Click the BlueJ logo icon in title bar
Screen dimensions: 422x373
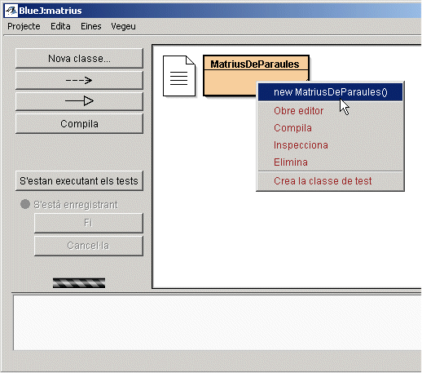[x=11, y=11]
